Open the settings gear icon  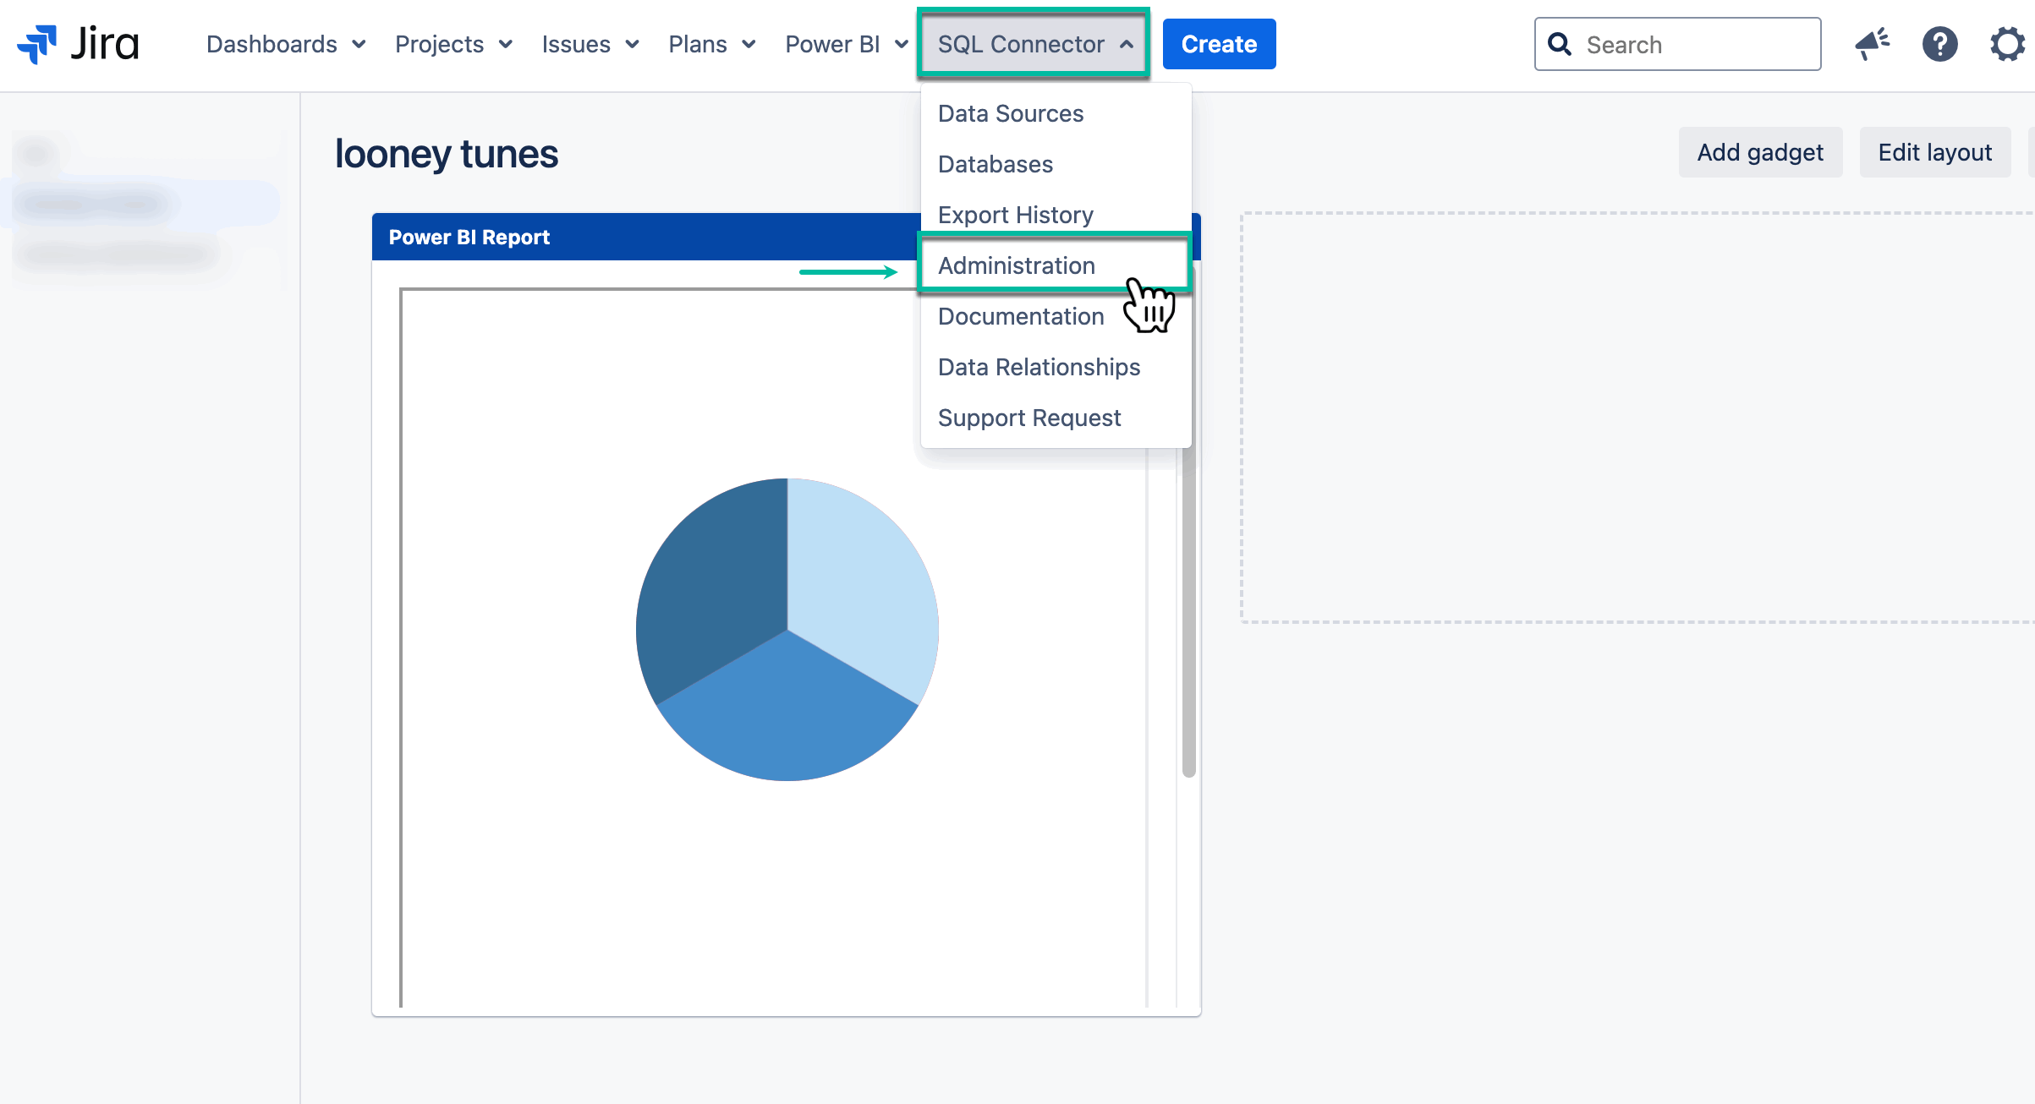[2006, 44]
